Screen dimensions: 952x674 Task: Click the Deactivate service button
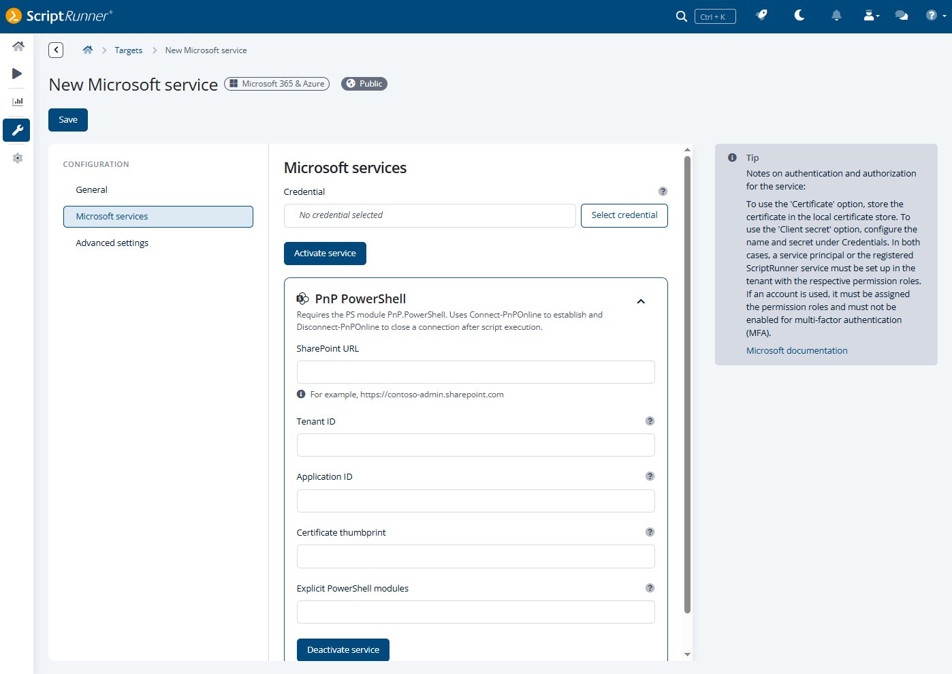(x=343, y=650)
